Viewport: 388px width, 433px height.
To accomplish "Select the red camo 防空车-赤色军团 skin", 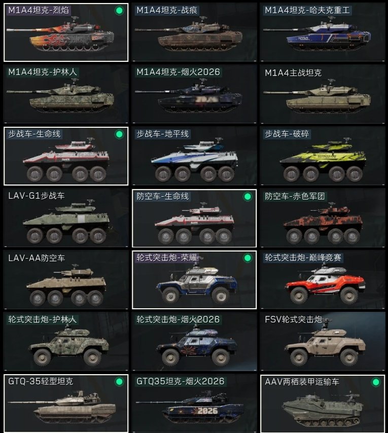I will (323, 218).
